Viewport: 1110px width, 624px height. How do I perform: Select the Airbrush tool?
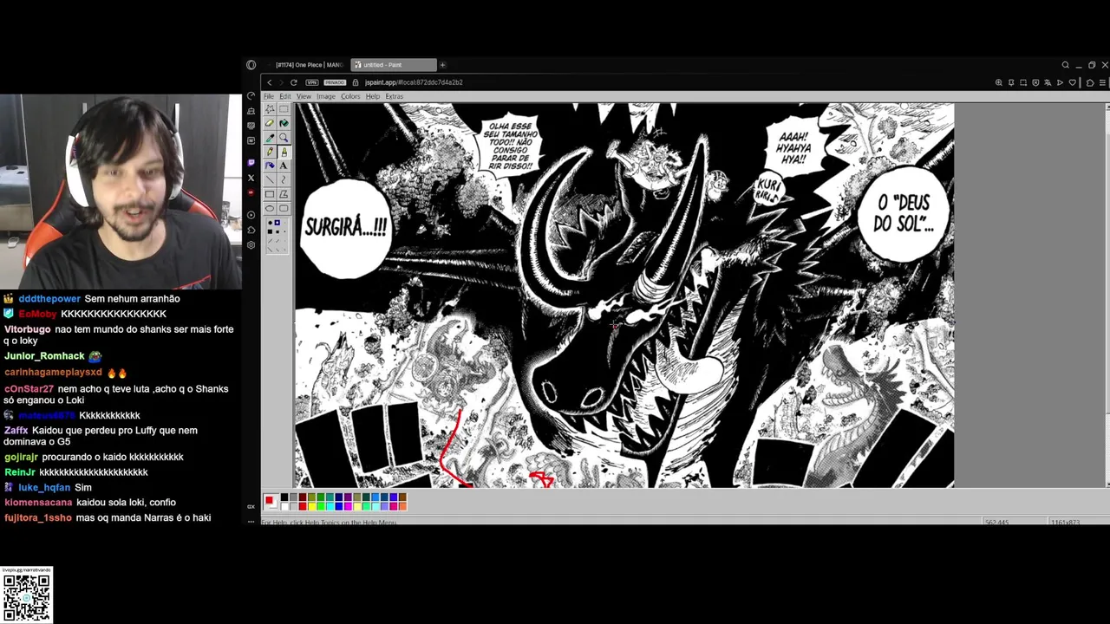coord(270,166)
